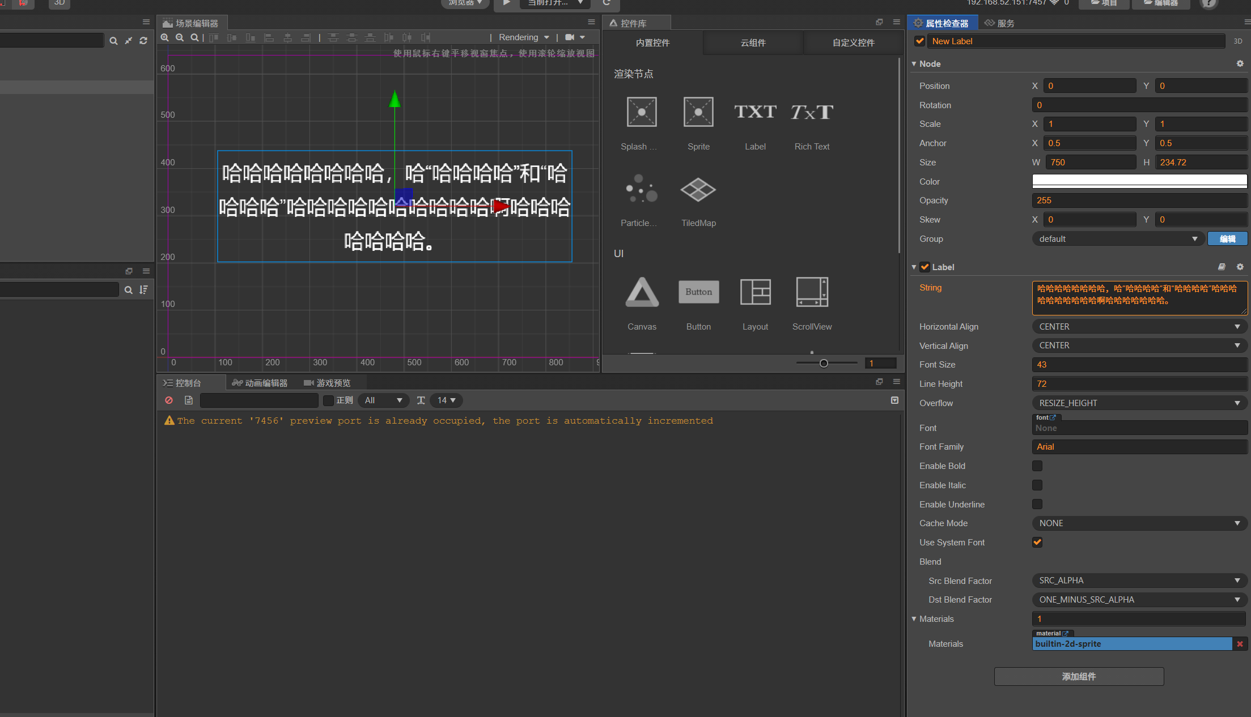Click the blue 编辑 group button
1251x717 pixels.
(1227, 238)
